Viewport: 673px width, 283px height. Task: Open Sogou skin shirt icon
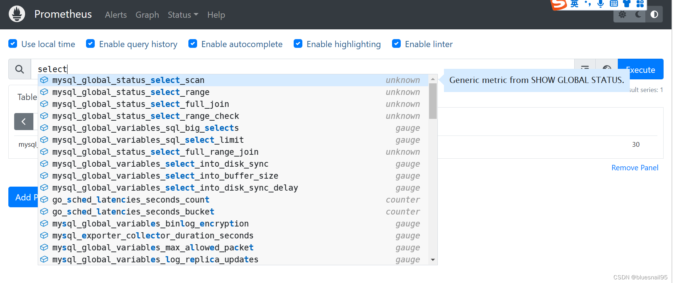(627, 4)
